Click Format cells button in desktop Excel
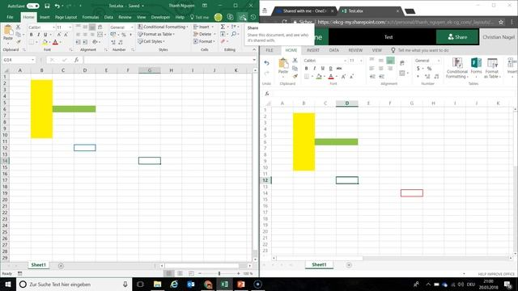The width and height of the screenshot is (518, 291). [204, 41]
